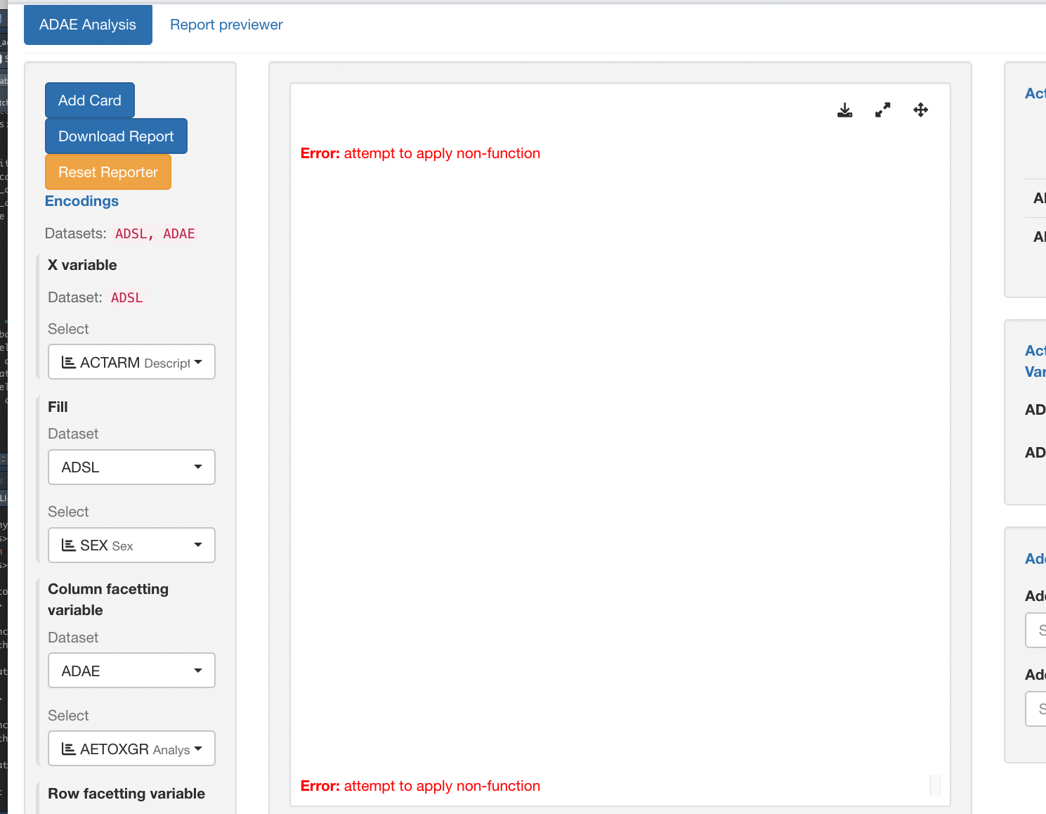Viewport: 1046px width, 814px height.
Task: Open the Fill dataset dropdown showing ADSL
Action: pyautogui.click(x=131, y=467)
